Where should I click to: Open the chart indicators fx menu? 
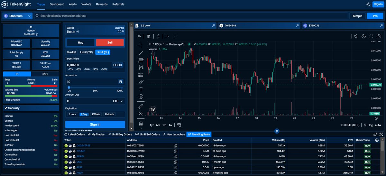[158, 36]
